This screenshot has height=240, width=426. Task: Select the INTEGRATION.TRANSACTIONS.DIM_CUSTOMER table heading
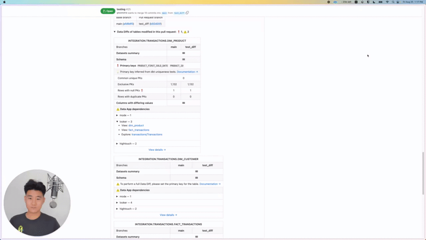point(168,159)
